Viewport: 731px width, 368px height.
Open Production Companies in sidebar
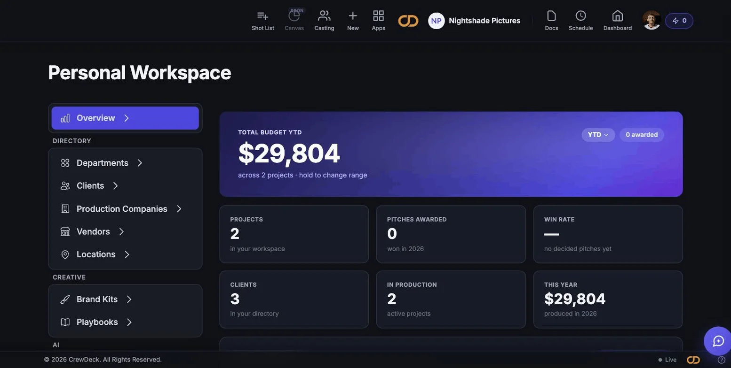click(125, 209)
